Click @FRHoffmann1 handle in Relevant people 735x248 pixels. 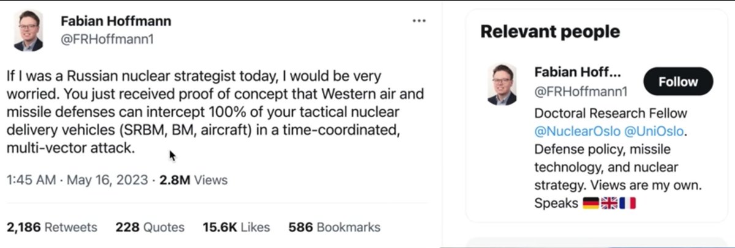click(581, 92)
